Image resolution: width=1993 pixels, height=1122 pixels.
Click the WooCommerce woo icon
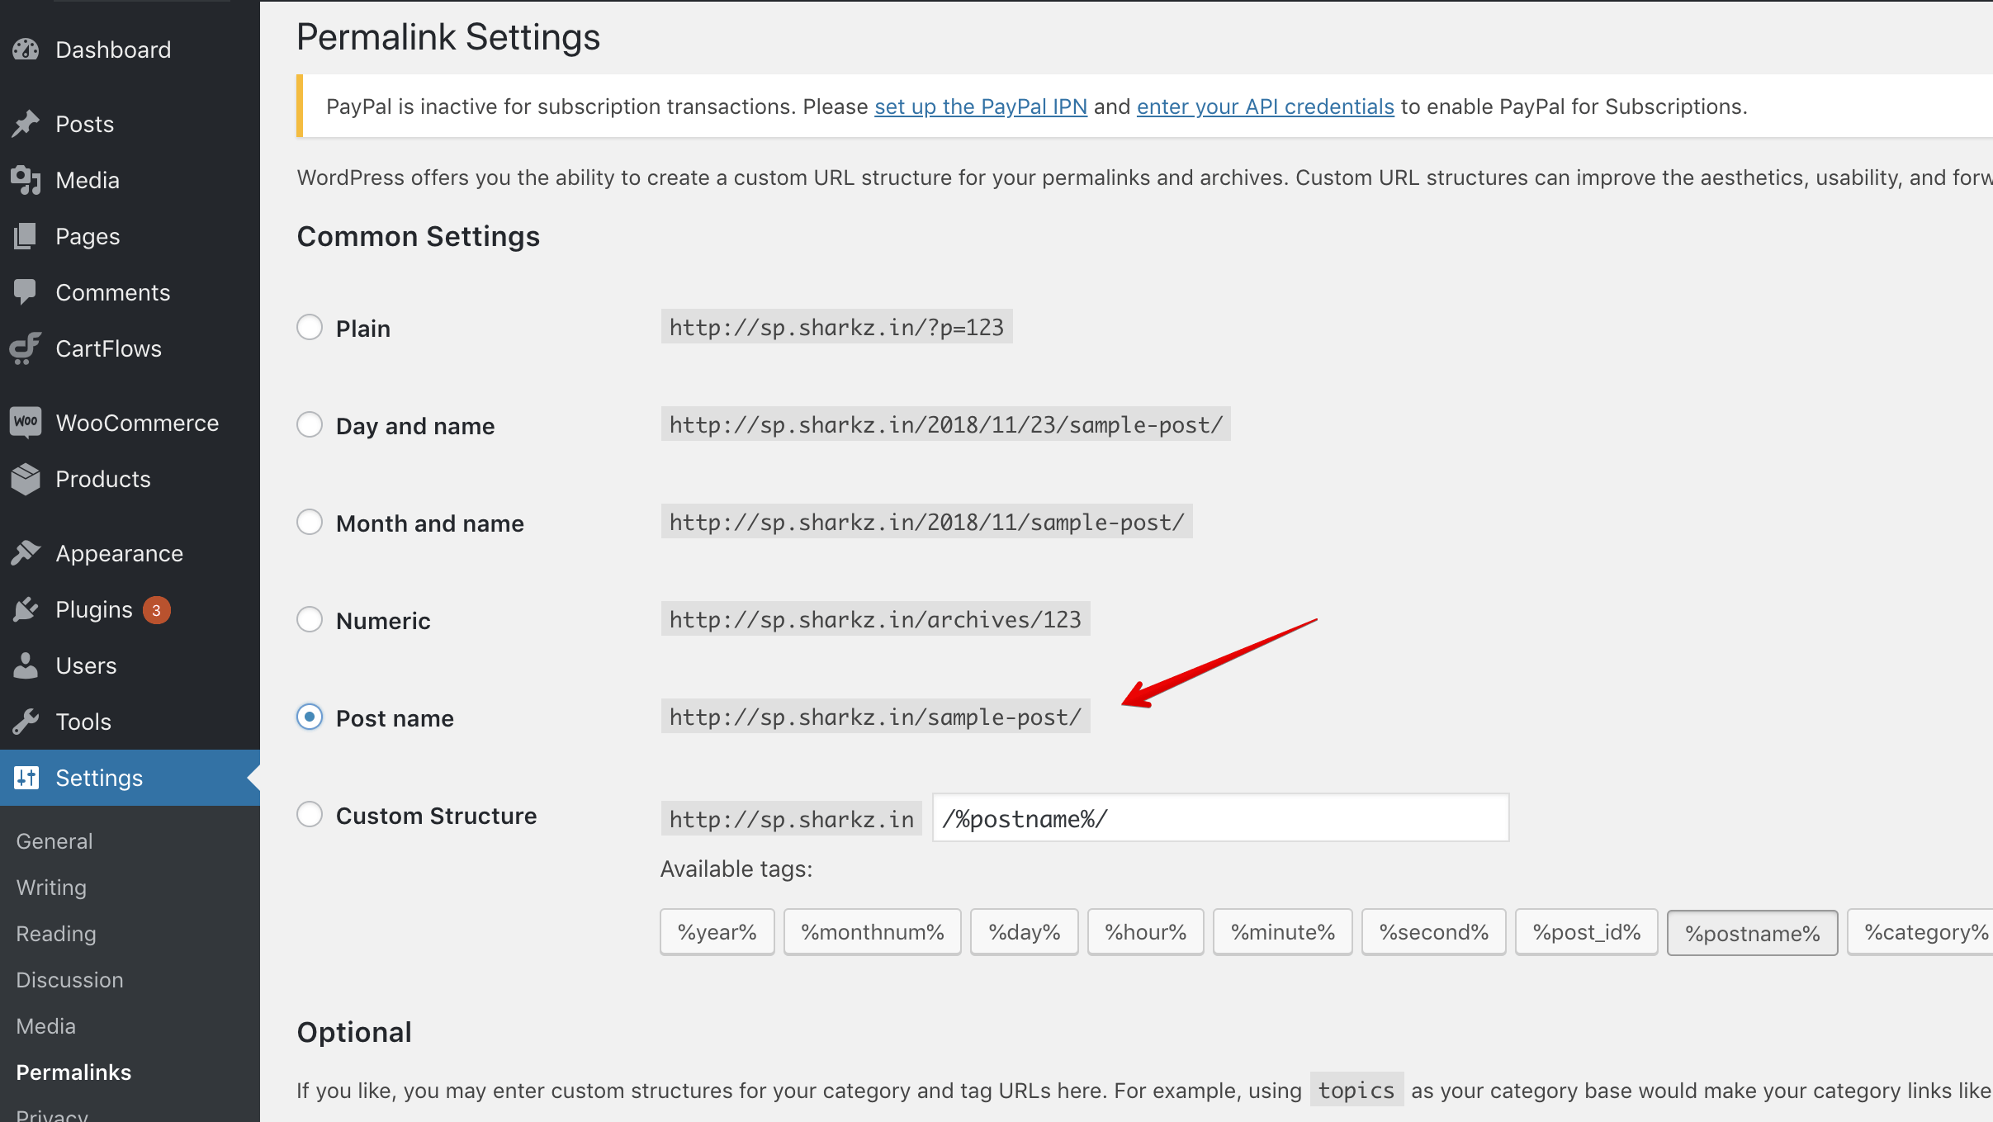(26, 423)
